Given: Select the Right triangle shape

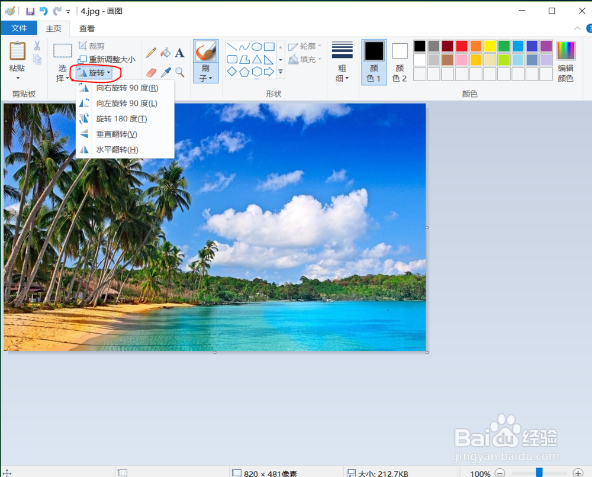Looking at the screenshot, I should 269,59.
